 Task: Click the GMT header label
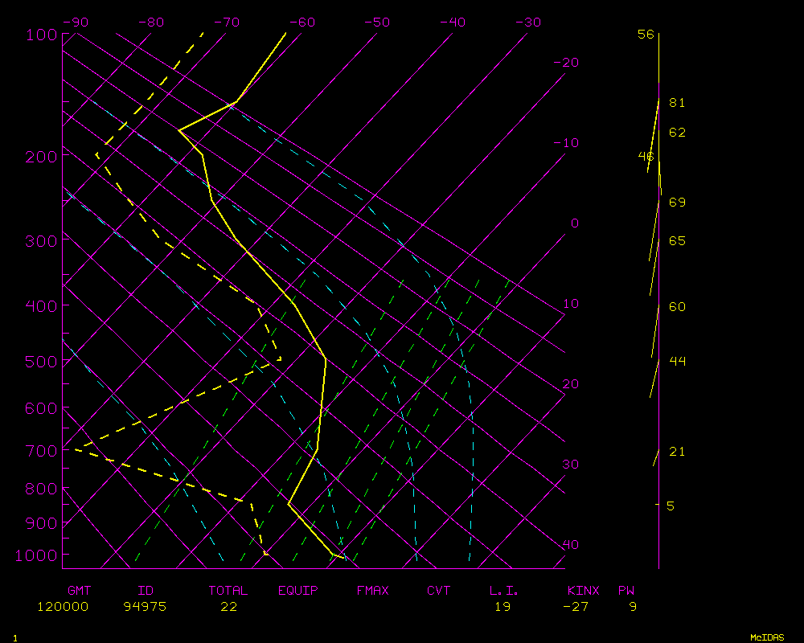(79, 591)
